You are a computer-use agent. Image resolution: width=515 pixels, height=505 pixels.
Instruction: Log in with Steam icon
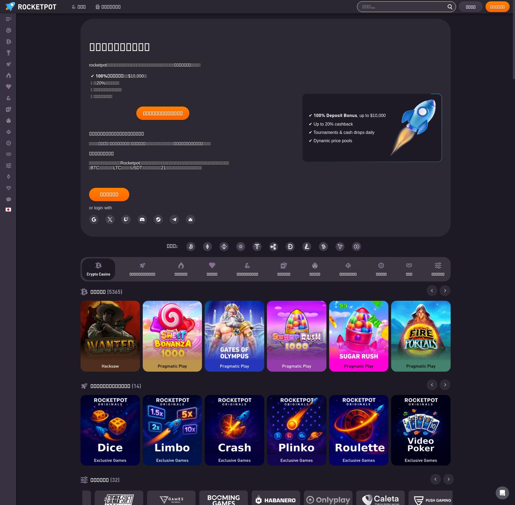(158, 219)
